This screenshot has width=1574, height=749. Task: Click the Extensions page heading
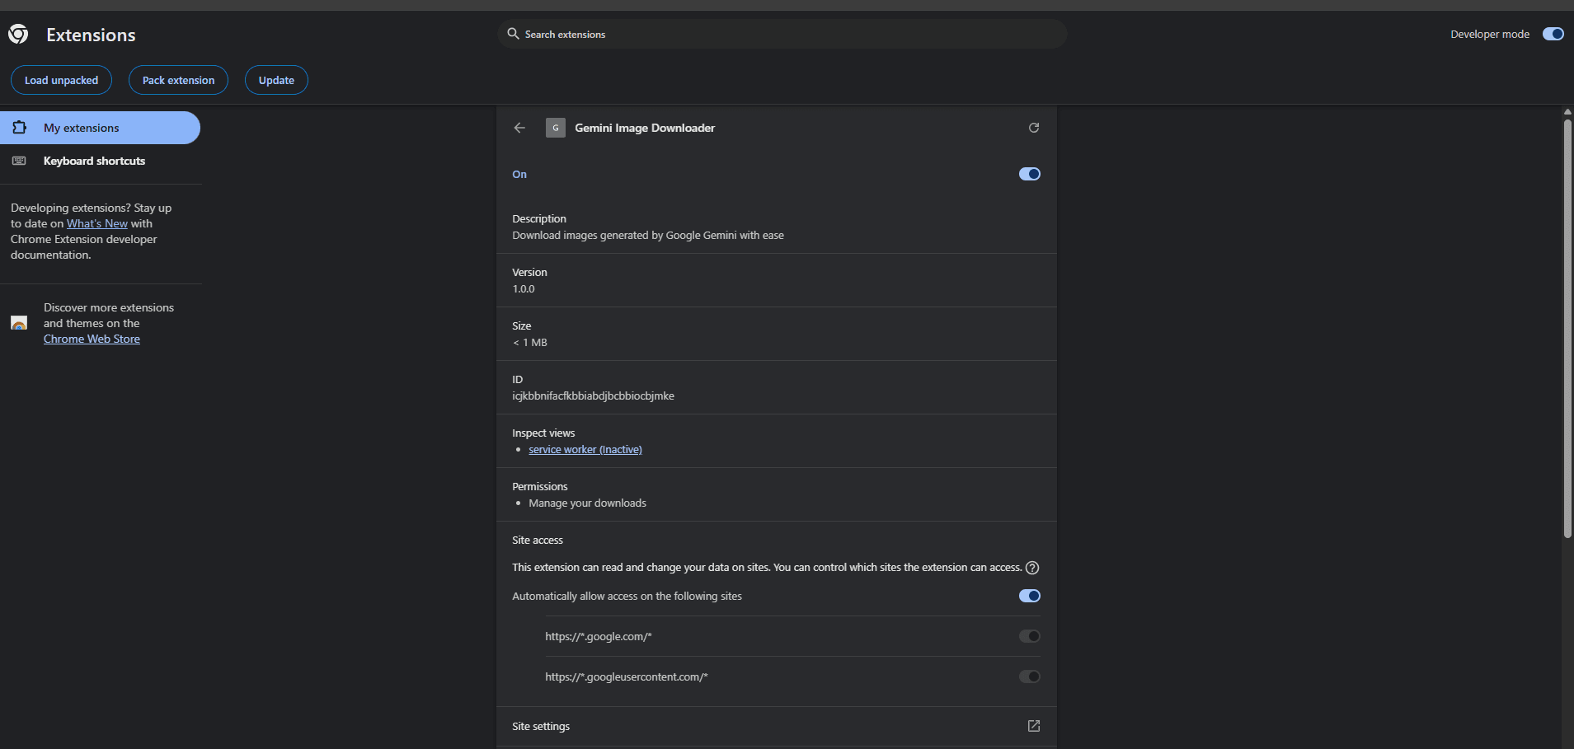pos(91,35)
